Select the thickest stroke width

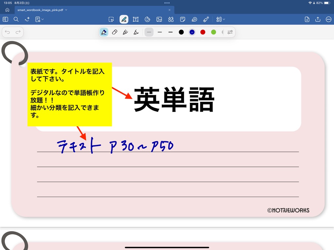coord(170,32)
